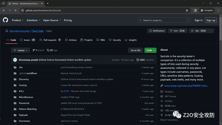This screenshot has height=125, width=222.
Task: Switch to the Code tab
Action: click(x=11, y=40)
